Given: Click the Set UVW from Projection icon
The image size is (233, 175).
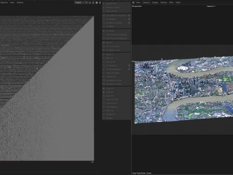Looking at the screenshot, I should pyautogui.click(x=104, y=16).
